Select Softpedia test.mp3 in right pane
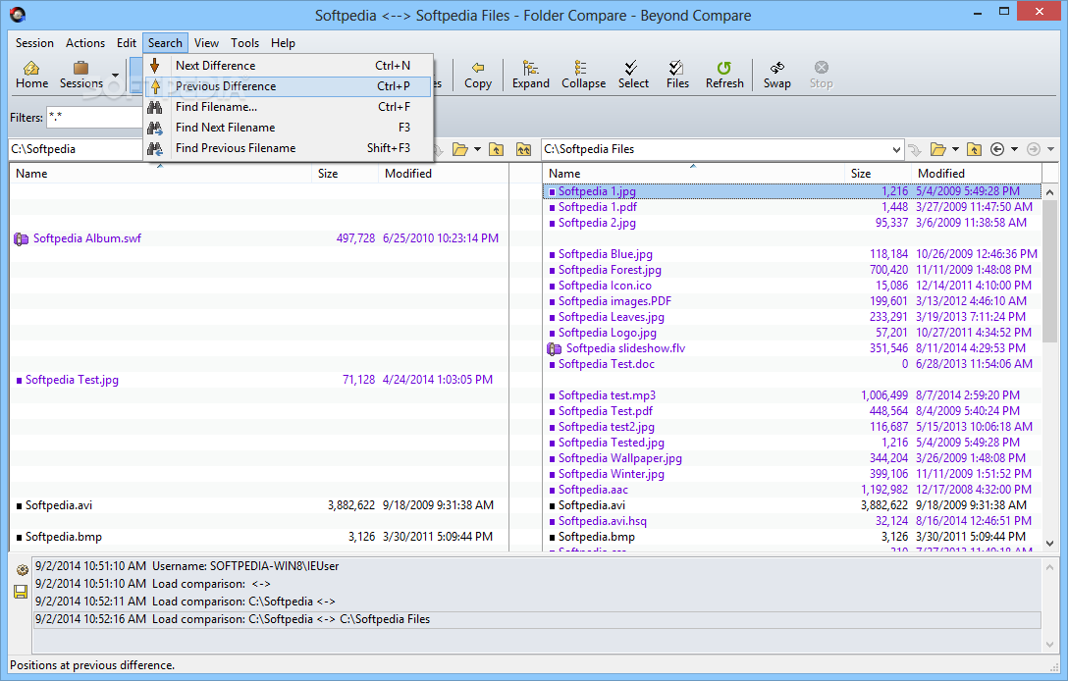Viewport: 1068px width, 681px height. point(792,395)
